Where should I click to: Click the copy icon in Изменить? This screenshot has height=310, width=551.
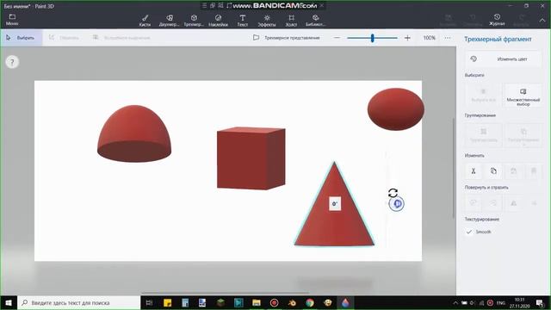[493, 170]
